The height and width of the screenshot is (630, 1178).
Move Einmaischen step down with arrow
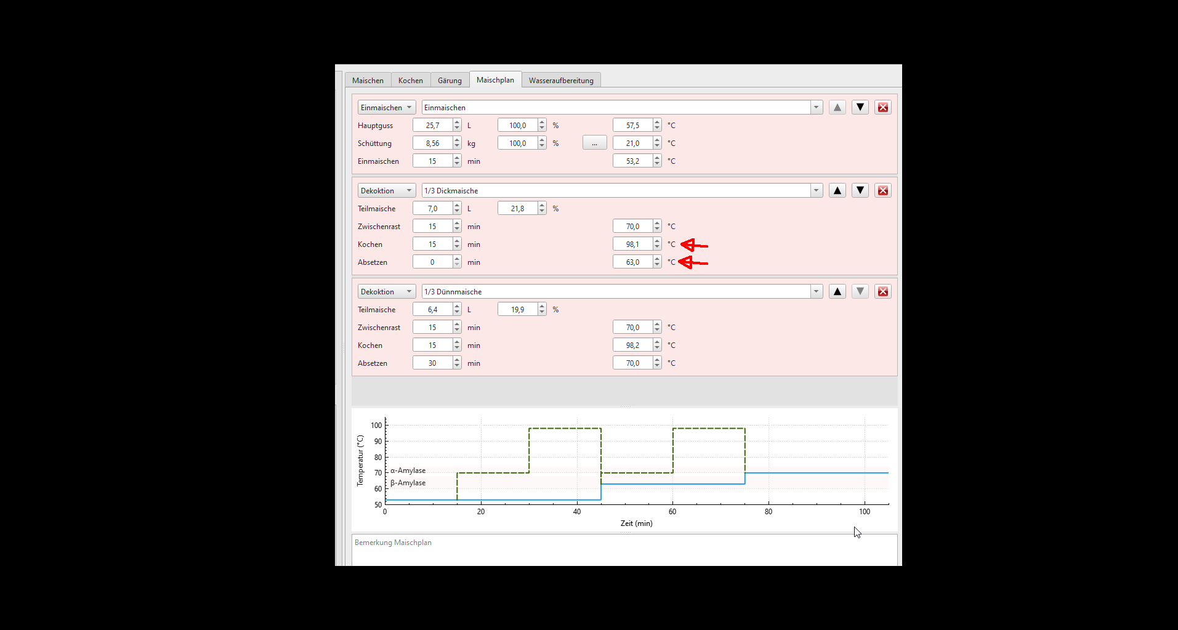coord(860,107)
